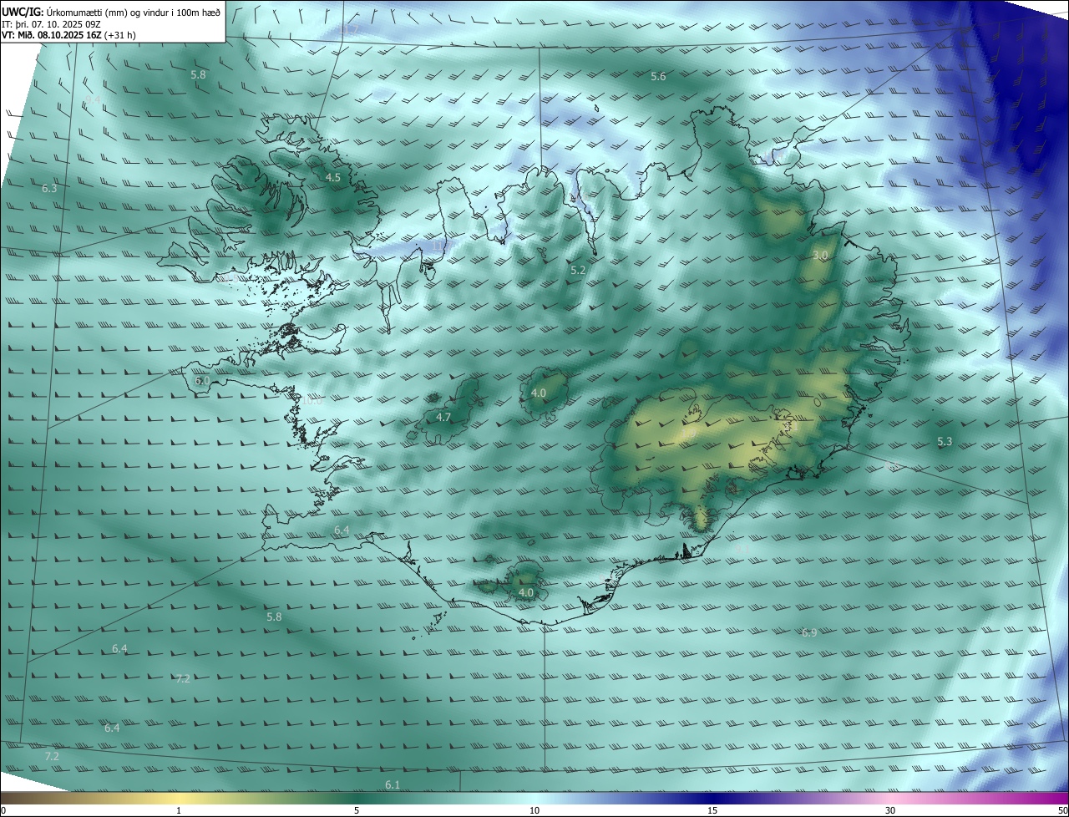Click the 6.3 value label on the map
1069x817 pixels.
[49, 189]
